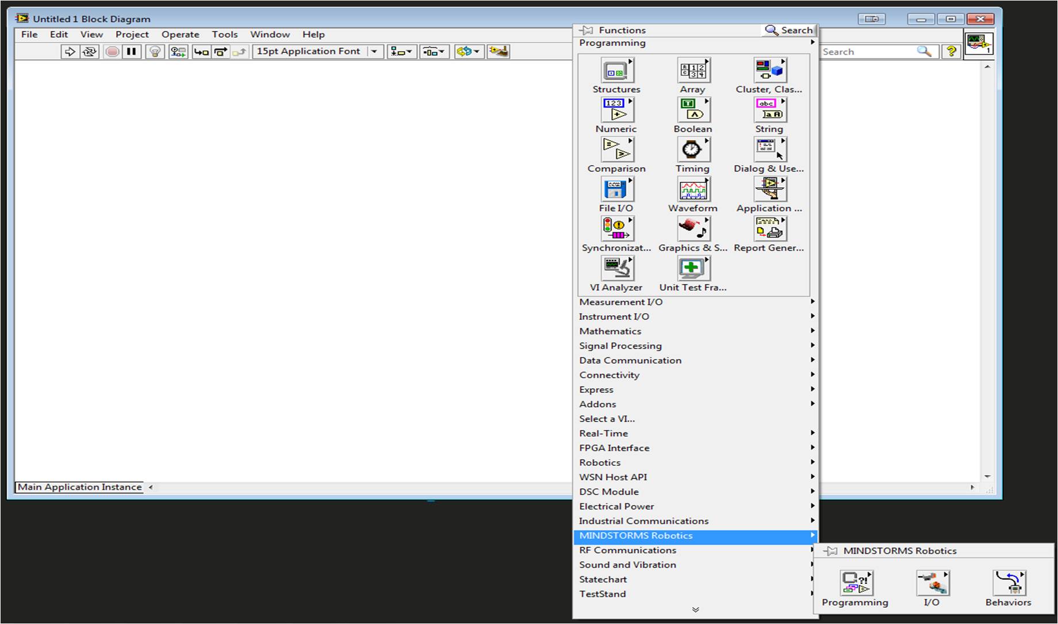Open the Unit Test Framework palette
Screen dimensions: 1058x624
(693, 269)
